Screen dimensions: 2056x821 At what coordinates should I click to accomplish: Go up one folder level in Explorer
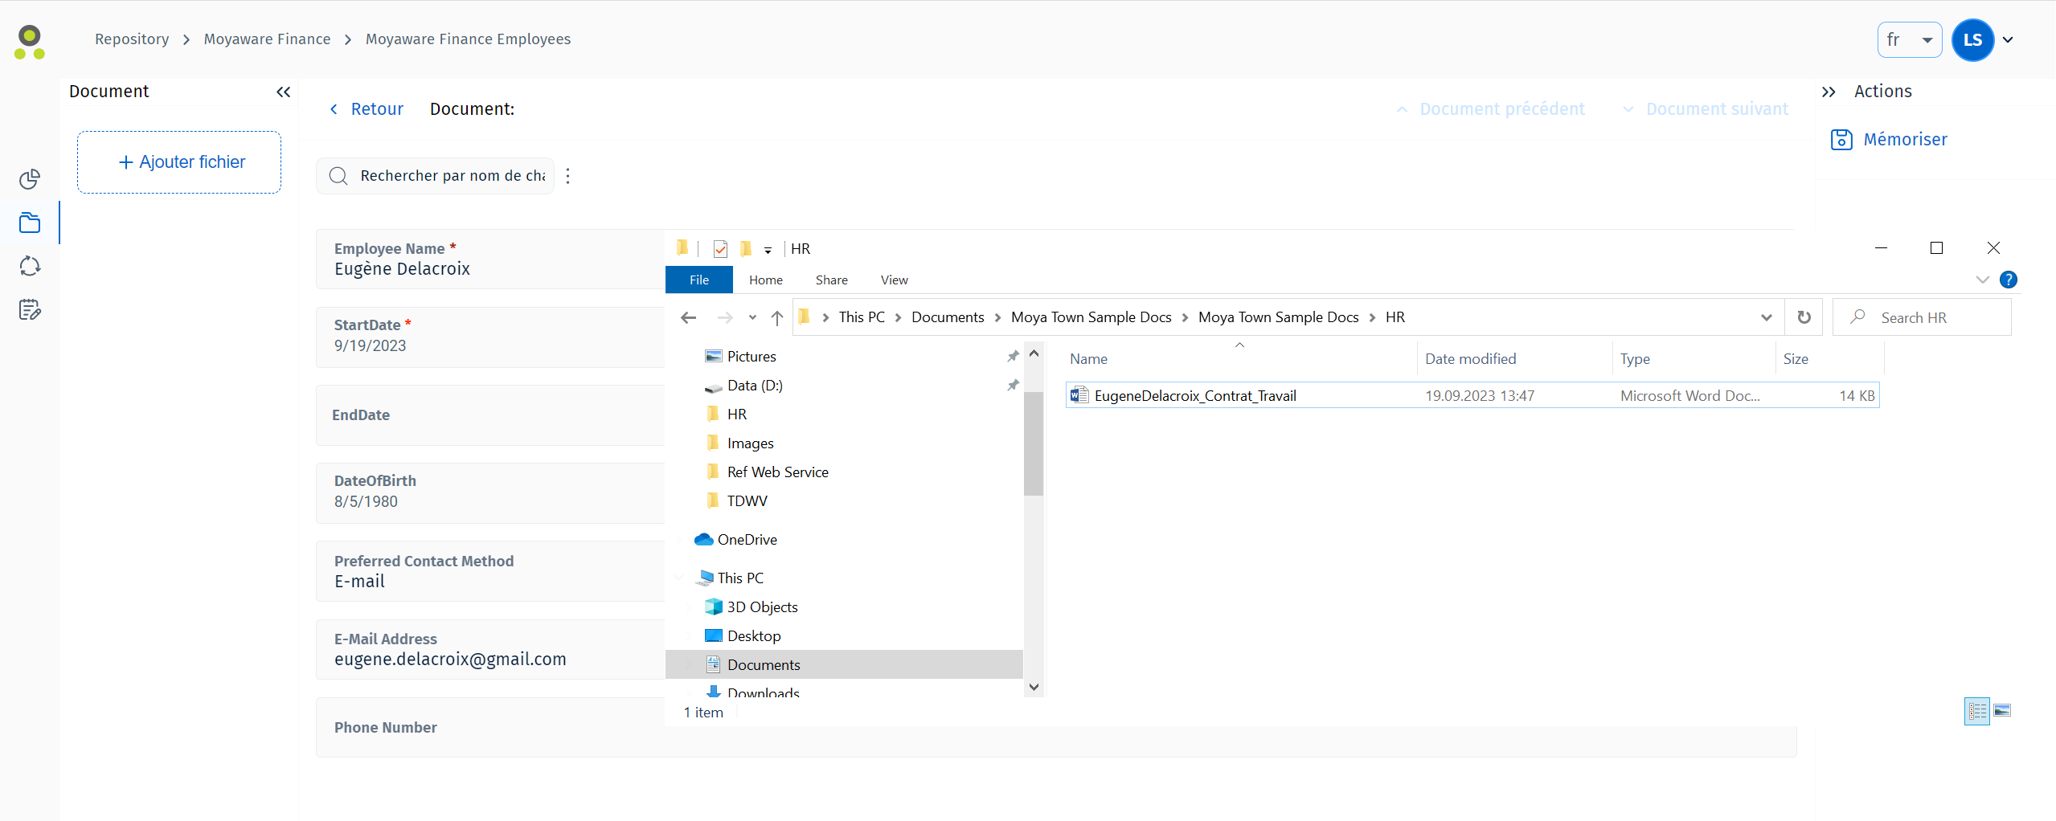point(777,317)
